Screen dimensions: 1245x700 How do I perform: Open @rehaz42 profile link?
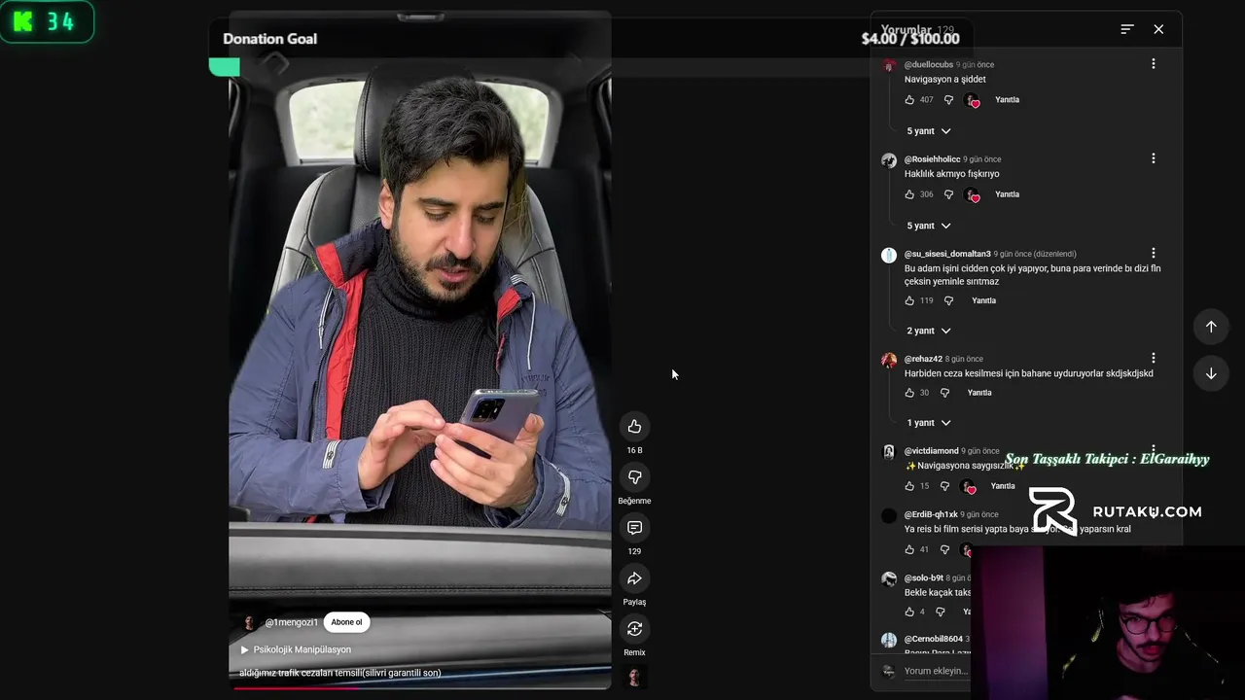click(x=923, y=359)
